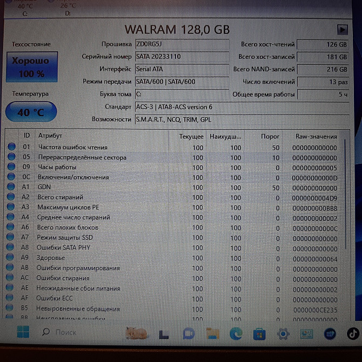Click the status circle for attribute AB

pos(10,267)
